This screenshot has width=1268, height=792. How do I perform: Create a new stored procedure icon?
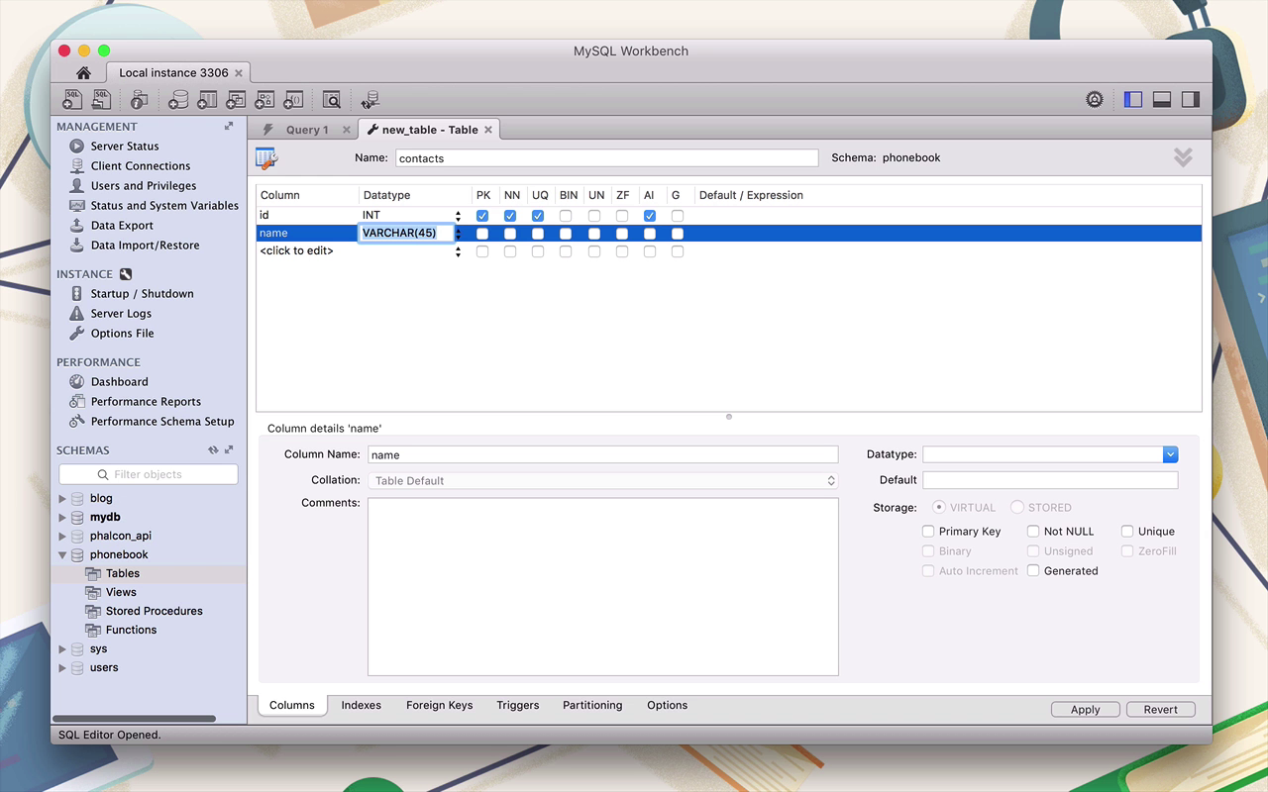click(x=264, y=99)
